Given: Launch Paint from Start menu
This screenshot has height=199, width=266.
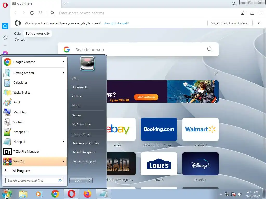Looking at the screenshot, I should point(35,102).
